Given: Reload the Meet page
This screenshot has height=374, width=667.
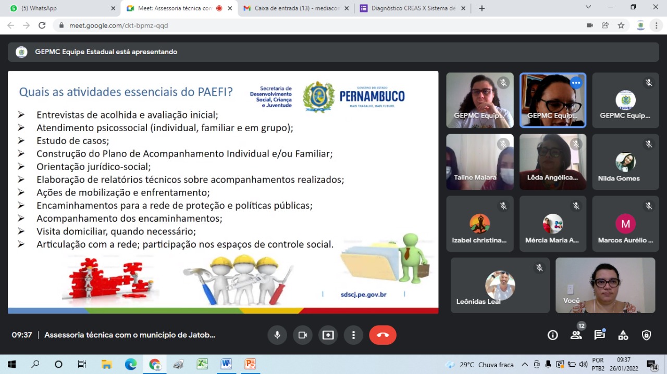Looking at the screenshot, I should point(42,25).
